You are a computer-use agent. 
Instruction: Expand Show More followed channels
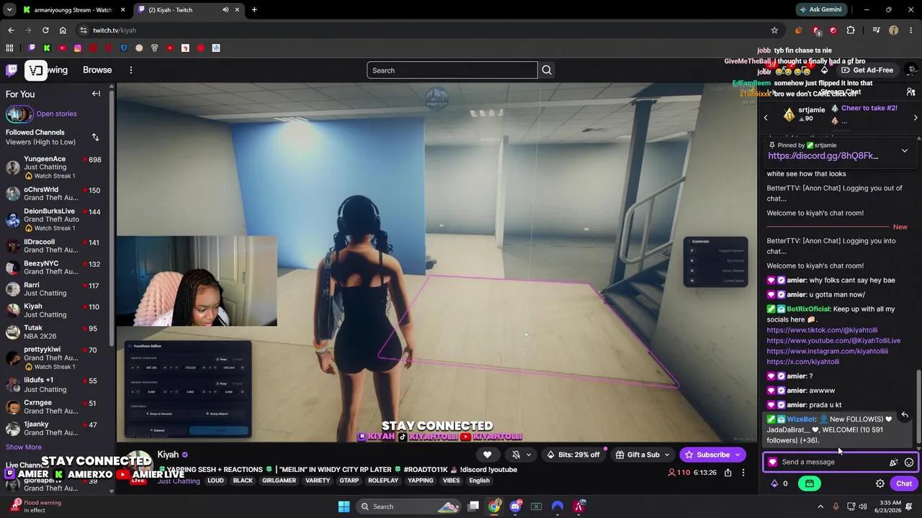24,447
